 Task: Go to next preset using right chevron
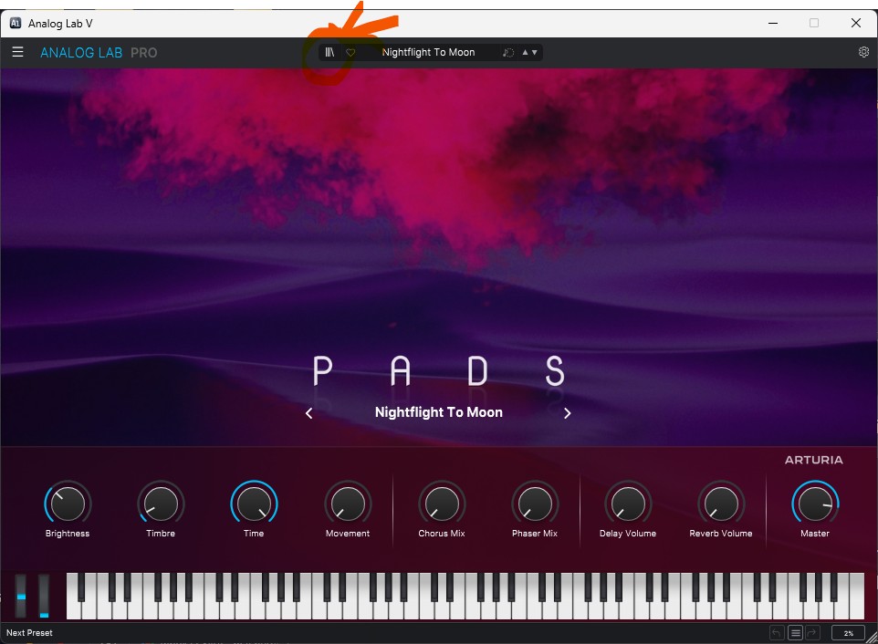click(x=567, y=413)
